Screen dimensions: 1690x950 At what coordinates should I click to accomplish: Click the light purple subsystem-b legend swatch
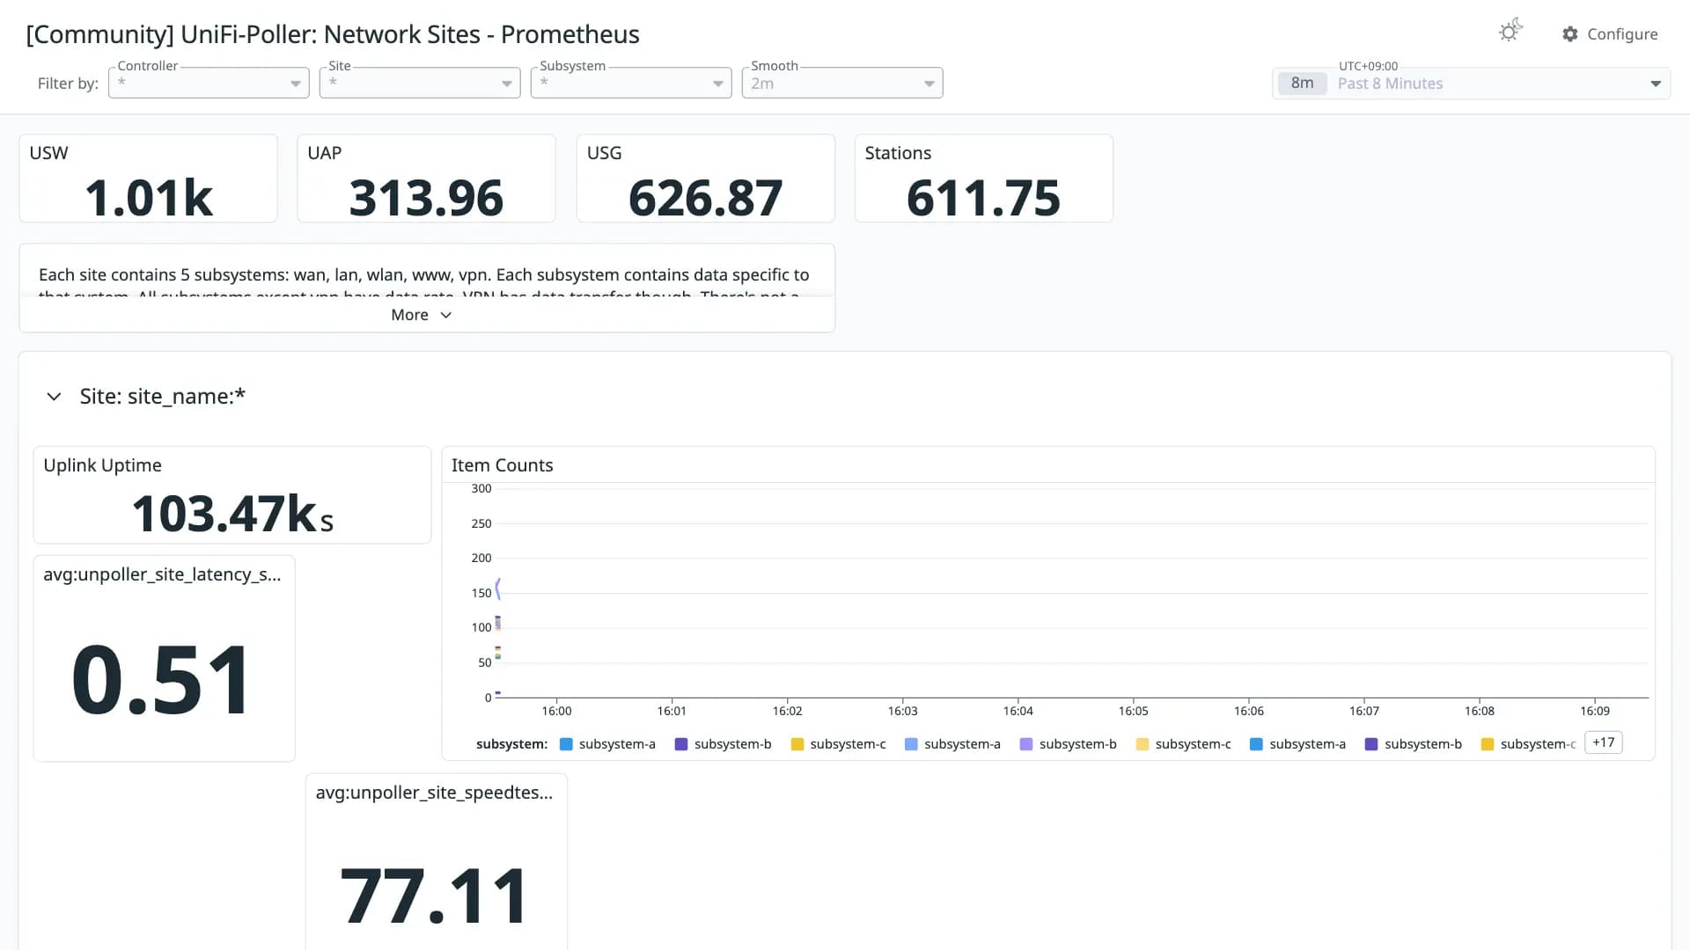click(1026, 744)
